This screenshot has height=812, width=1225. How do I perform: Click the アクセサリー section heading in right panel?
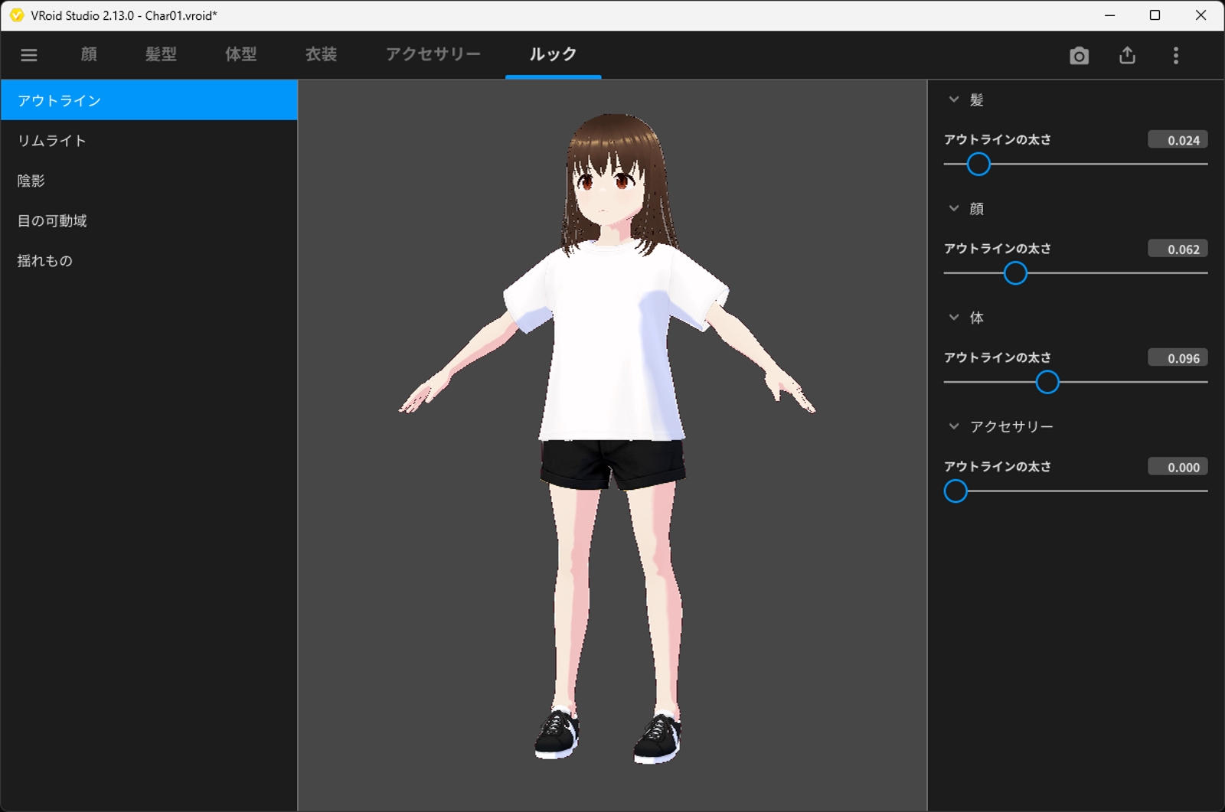point(1011,426)
